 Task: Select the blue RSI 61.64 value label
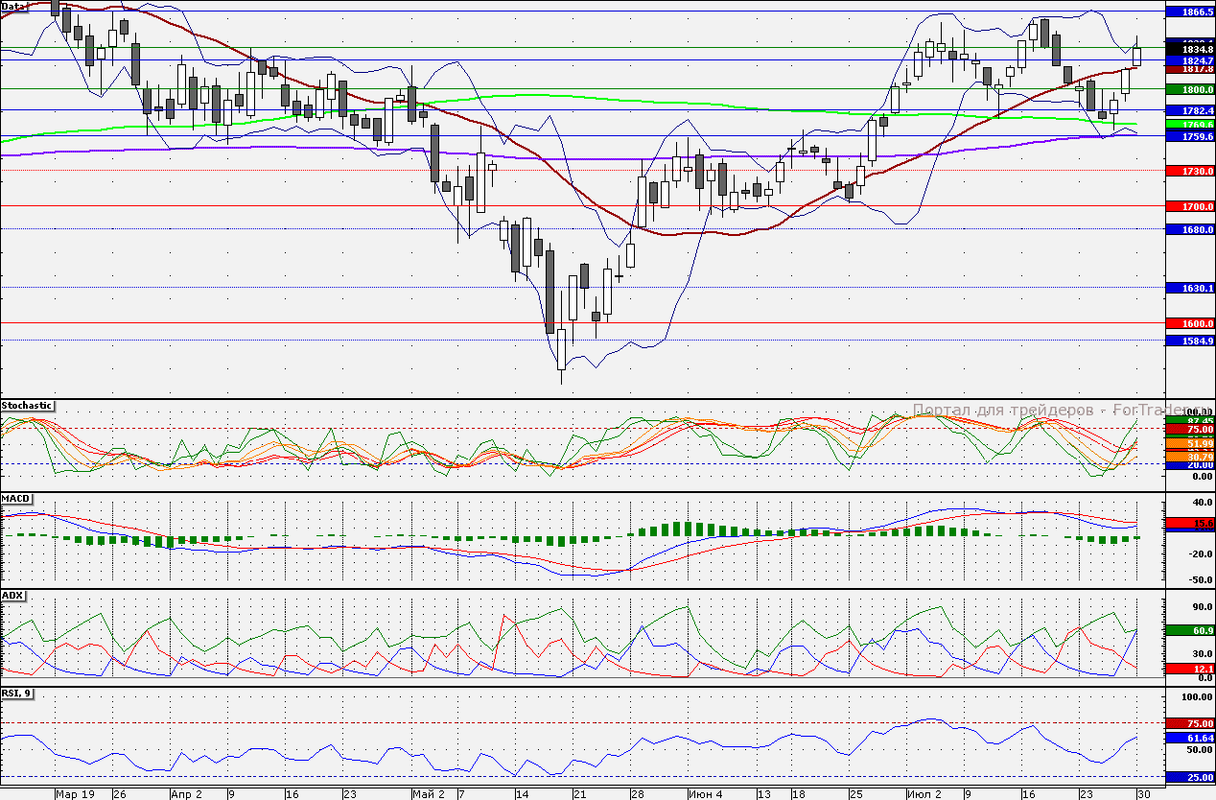[1190, 738]
